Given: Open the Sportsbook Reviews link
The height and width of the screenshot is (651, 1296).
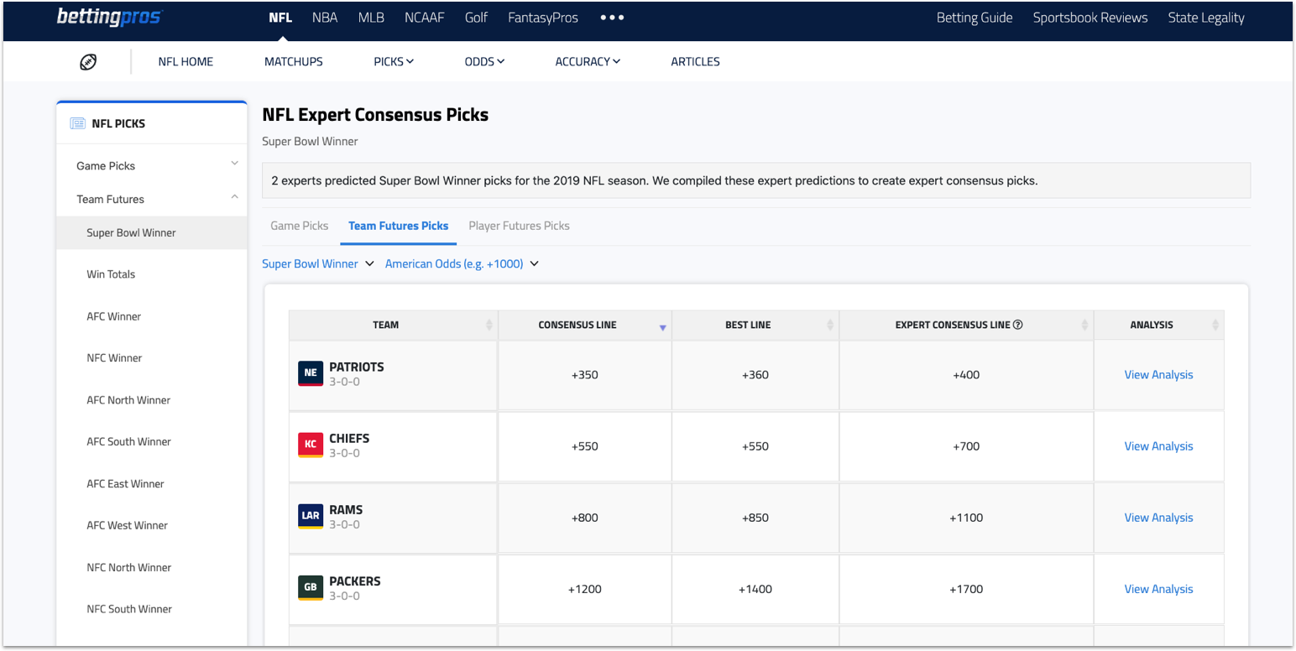Looking at the screenshot, I should point(1090,18).
